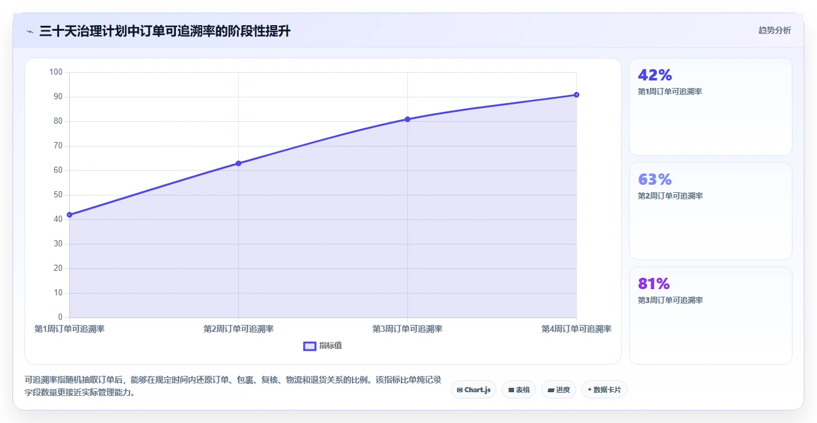Click the 第3周订单可追溯率 card caption
817x423 pixels.
coord(670,300)
